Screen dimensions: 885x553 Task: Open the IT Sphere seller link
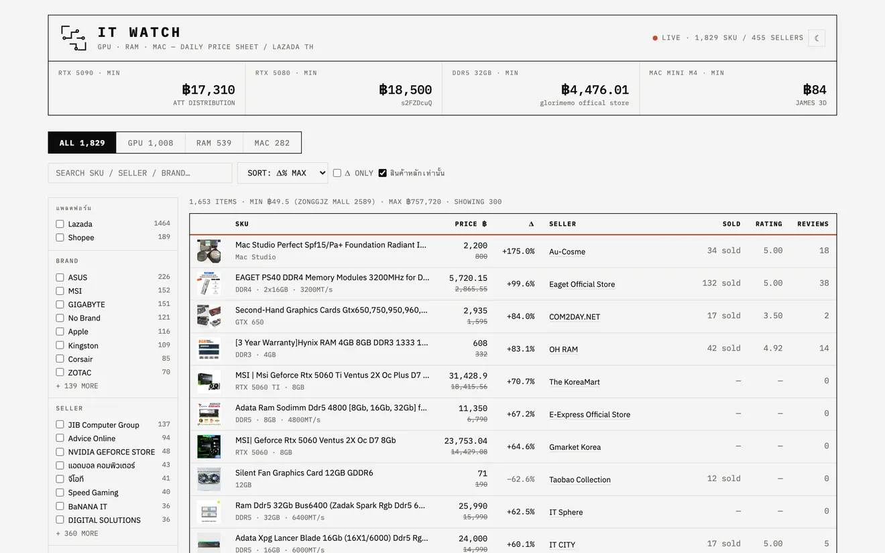click(x=566, y=513)
